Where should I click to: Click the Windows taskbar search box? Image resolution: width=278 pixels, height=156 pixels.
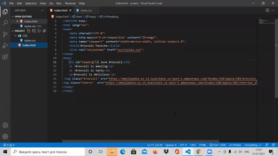pyautogui.click(x=48, y=152)
